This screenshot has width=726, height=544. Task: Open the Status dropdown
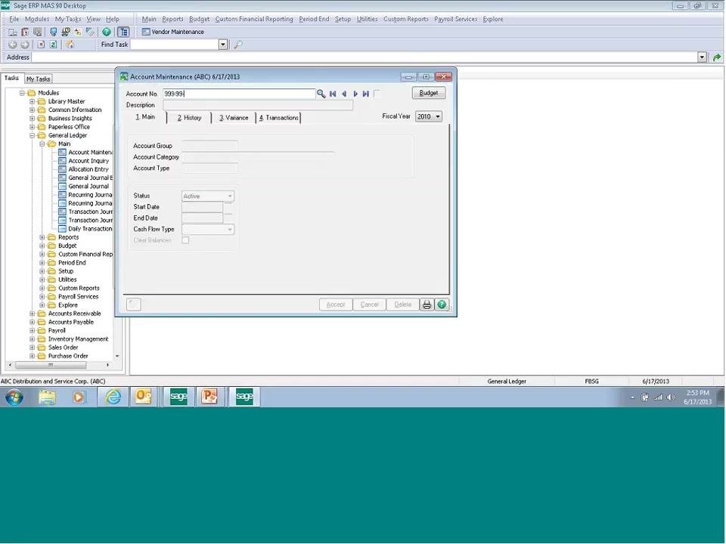pyautogui.click(x=208, y=196)
